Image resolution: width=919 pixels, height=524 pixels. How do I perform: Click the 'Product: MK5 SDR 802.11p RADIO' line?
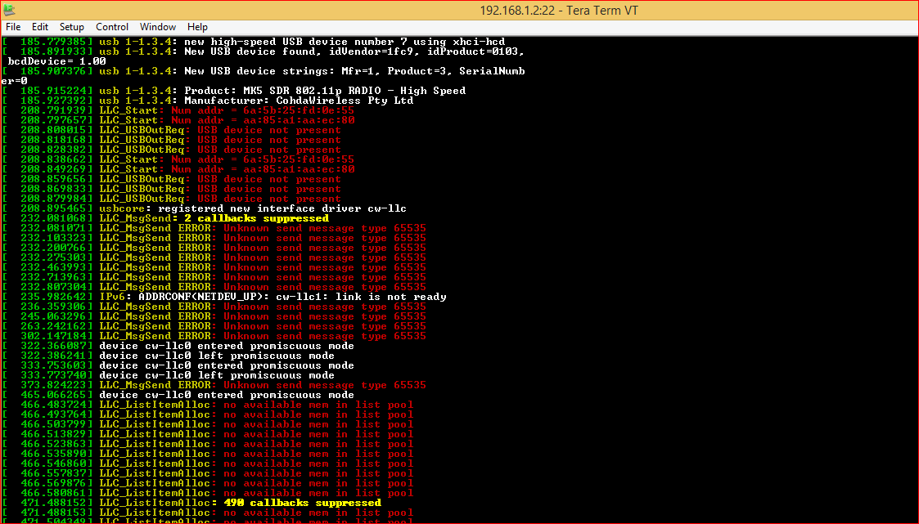234,91
